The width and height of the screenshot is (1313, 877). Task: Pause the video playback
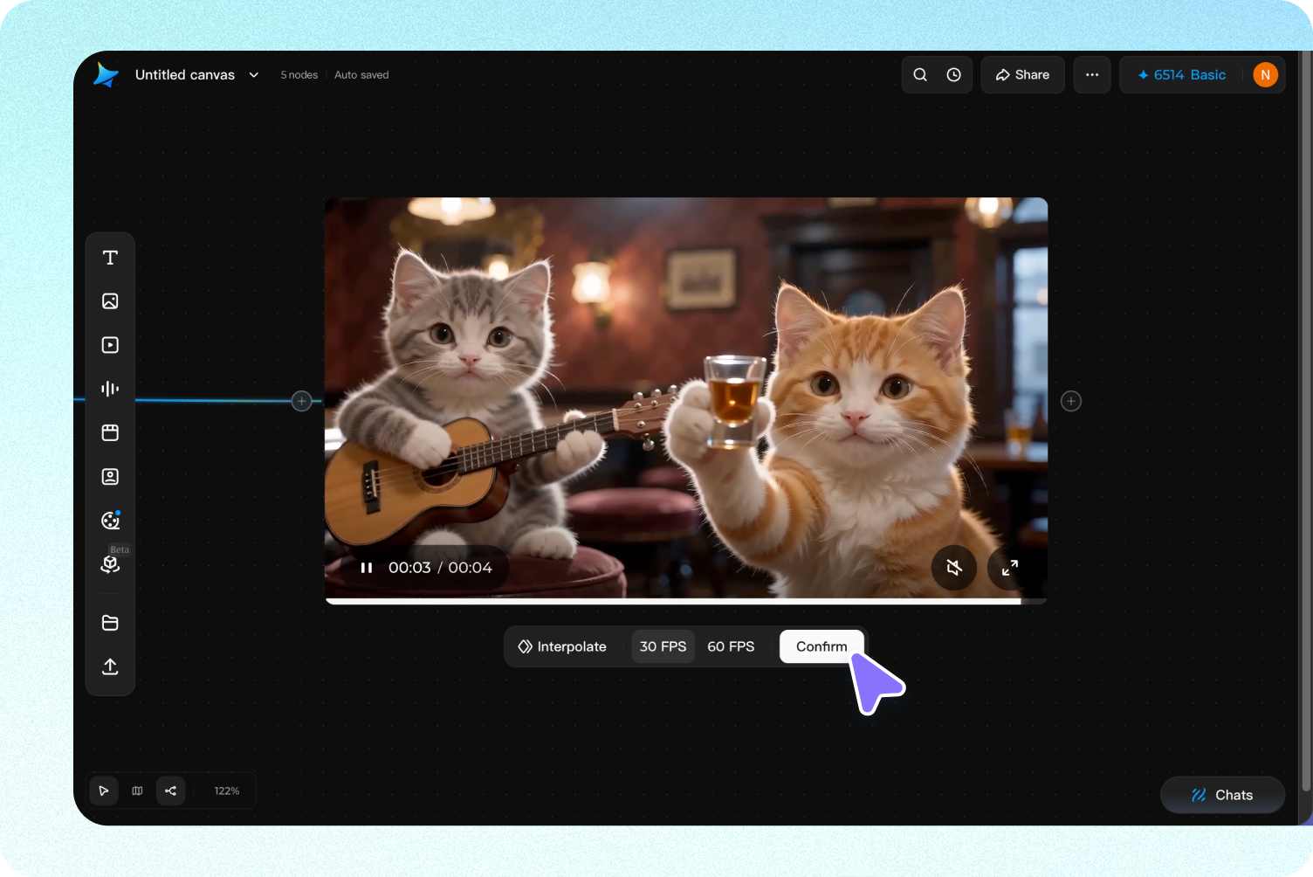point(367,568)
